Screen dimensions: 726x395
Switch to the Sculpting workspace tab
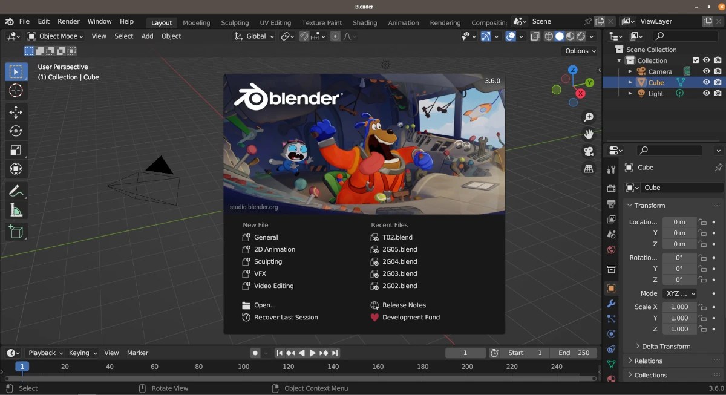235,22
